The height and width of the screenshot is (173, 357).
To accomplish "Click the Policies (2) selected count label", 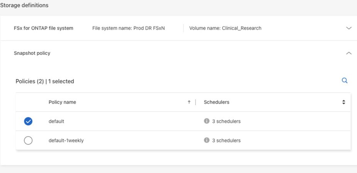I will tap(45, 81).
